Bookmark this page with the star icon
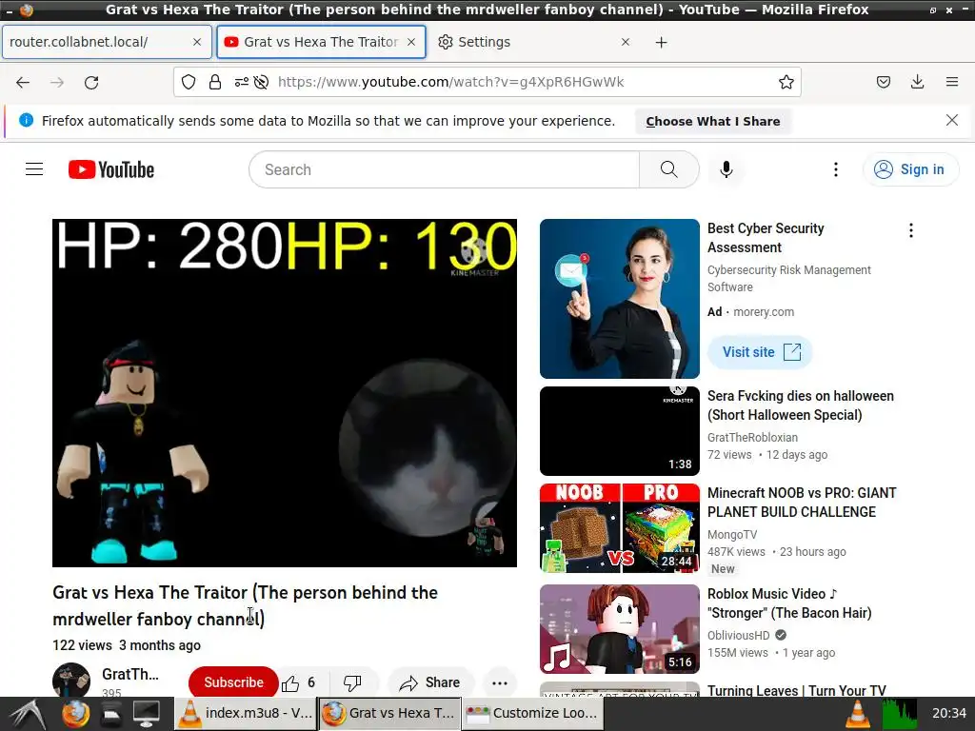Screen dimensions: 975x731 pyautogui.click(x=786, y=82)
